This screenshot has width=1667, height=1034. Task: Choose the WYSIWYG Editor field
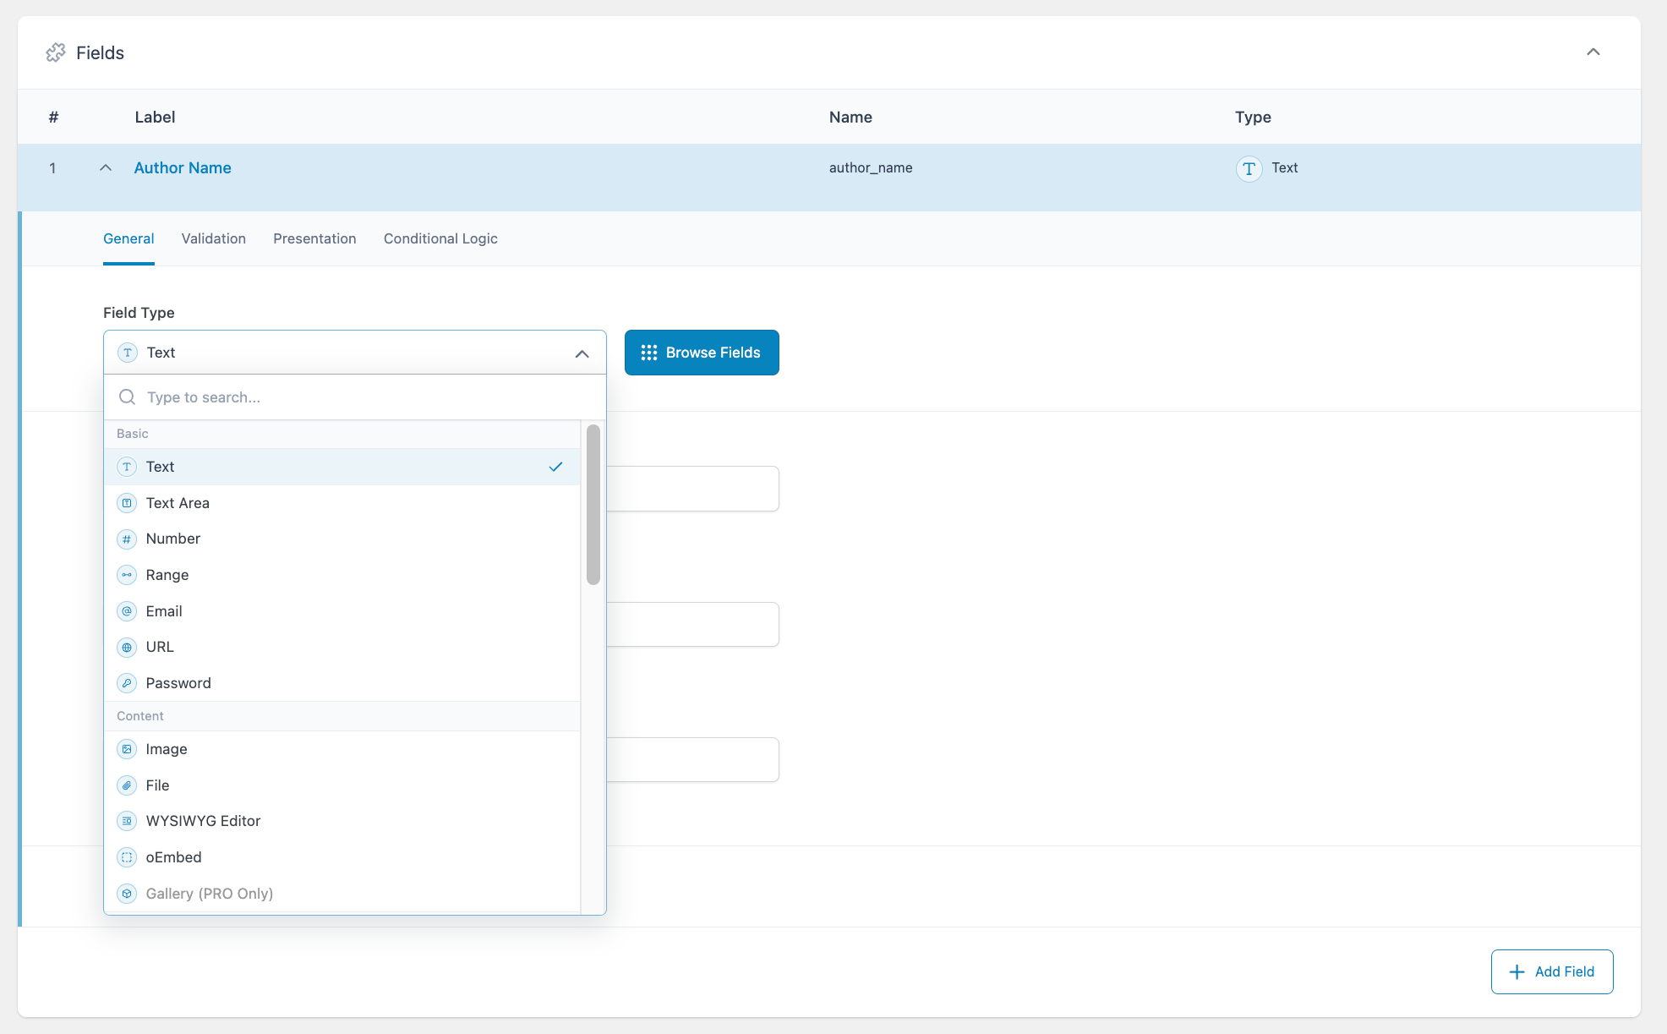tap(203, 820)
